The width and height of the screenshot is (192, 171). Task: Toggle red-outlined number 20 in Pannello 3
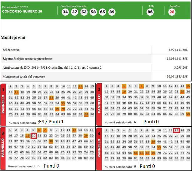[34, 135]
